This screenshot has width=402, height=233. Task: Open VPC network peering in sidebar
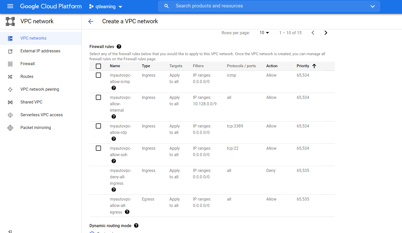[41, 89]
